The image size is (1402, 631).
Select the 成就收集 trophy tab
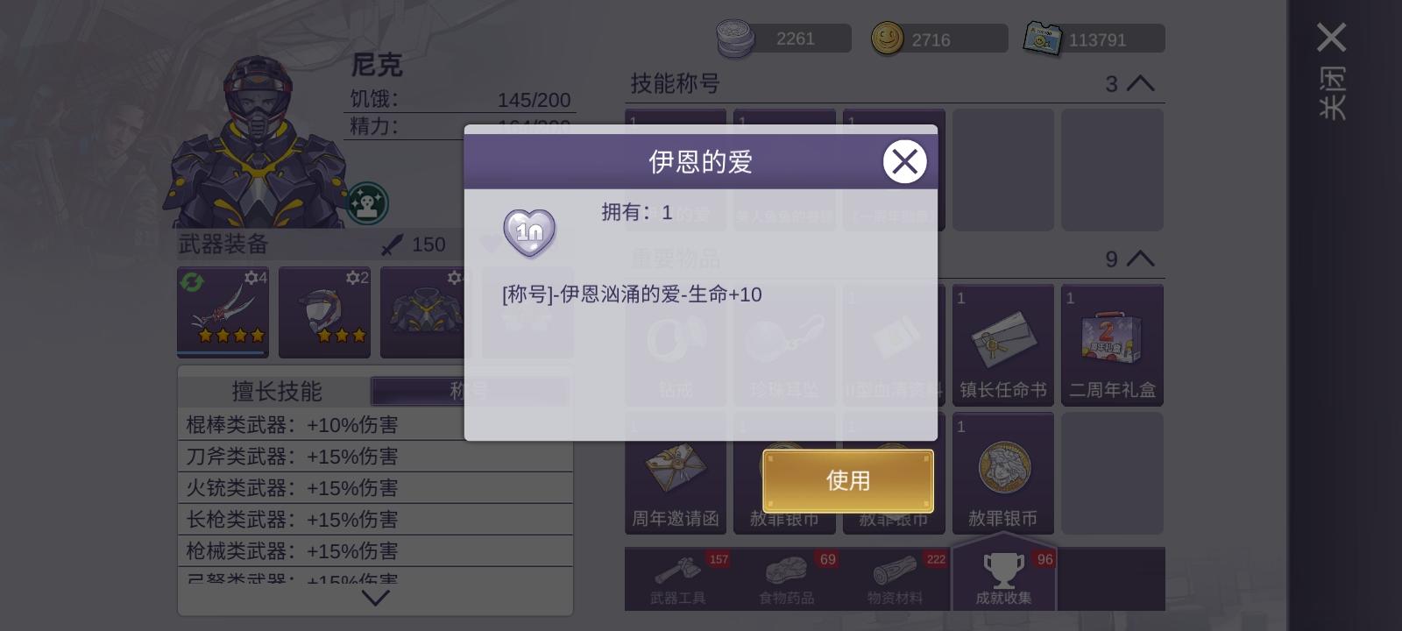[x=1004, y=578]
